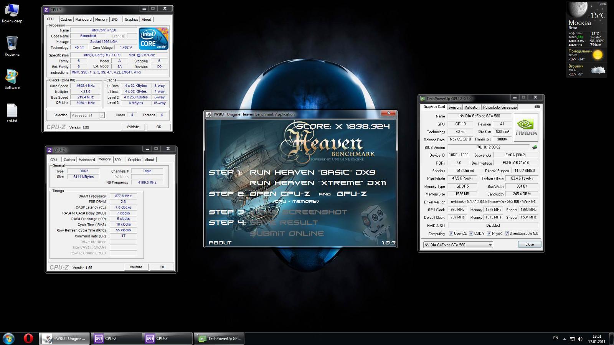Viewport: 614px width, 345px height.
Task: Open the NVIDIA GeForce GTX 580 dropdown
Action: [458, 245]
